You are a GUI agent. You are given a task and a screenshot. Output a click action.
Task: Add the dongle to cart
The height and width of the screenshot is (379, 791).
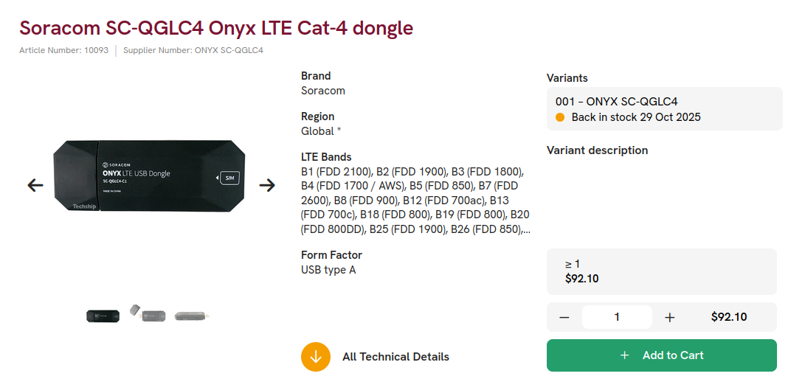click(662, 355)
